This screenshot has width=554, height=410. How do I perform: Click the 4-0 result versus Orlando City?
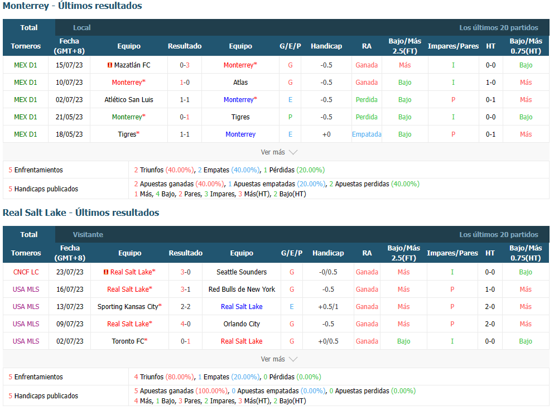[185, 324]
